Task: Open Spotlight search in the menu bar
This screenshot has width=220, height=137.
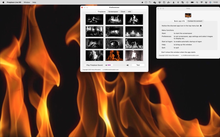Action: (197, 2)
